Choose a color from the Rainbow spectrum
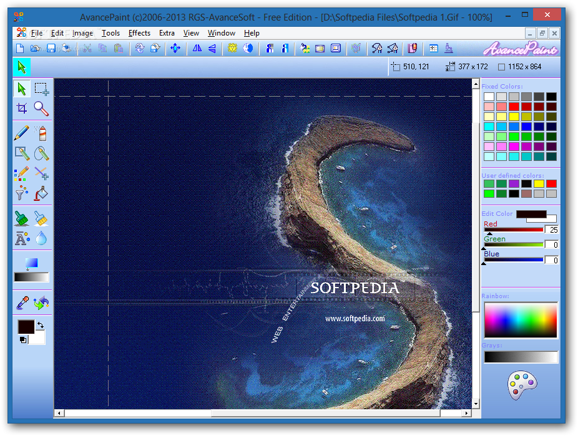The width and height of the screenshot is (578, 436). [x=521, y=320]
